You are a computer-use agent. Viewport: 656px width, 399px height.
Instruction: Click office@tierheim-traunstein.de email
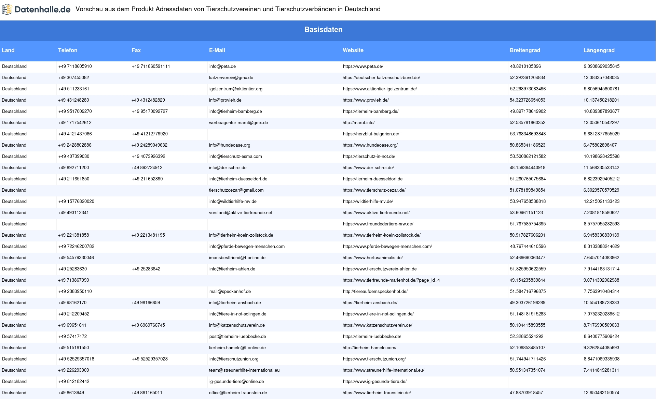(x=238, y=393)
